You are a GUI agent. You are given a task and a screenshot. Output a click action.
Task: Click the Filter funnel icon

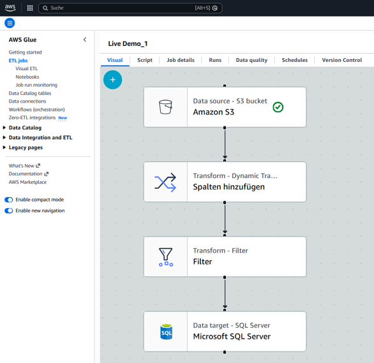(165, 257)
